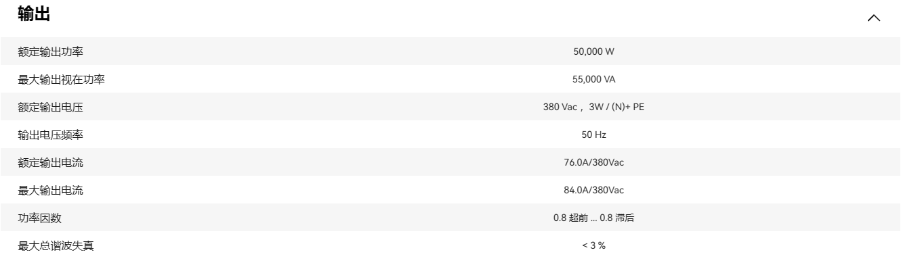This screenshot has width=901, height=267.
Task: Select the 50 Hz value
Action: coord(593,135)
